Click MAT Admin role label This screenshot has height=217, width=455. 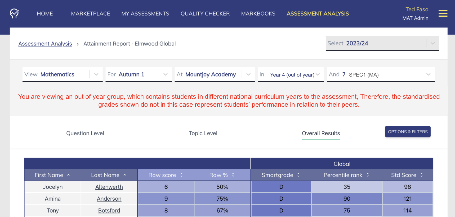[x=415, y=18]
